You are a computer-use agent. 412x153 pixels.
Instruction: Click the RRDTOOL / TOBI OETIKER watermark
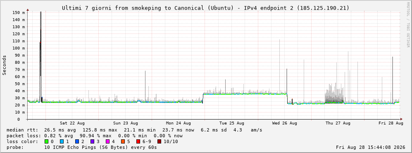408,25
